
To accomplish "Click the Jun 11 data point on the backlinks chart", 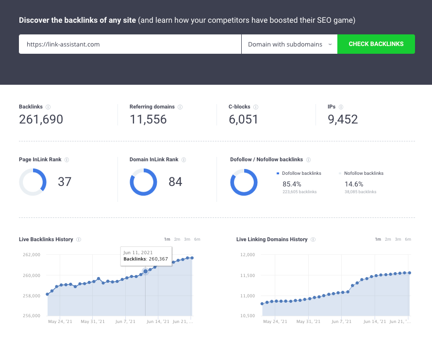I will click(145, 271).
